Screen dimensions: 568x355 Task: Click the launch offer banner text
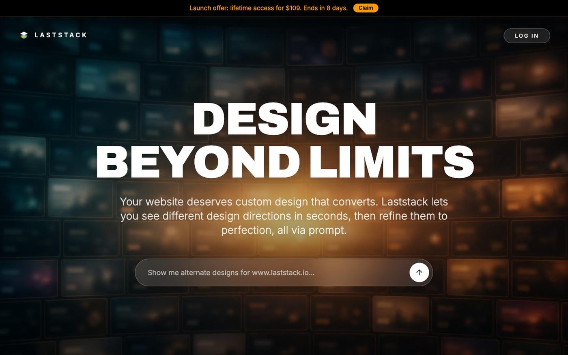(x=269, y=8)
